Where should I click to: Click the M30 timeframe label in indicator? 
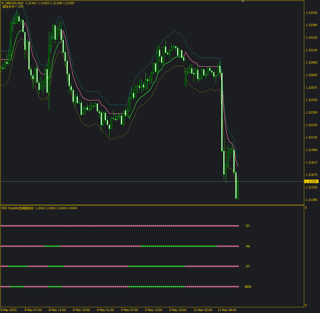point(248,287)
